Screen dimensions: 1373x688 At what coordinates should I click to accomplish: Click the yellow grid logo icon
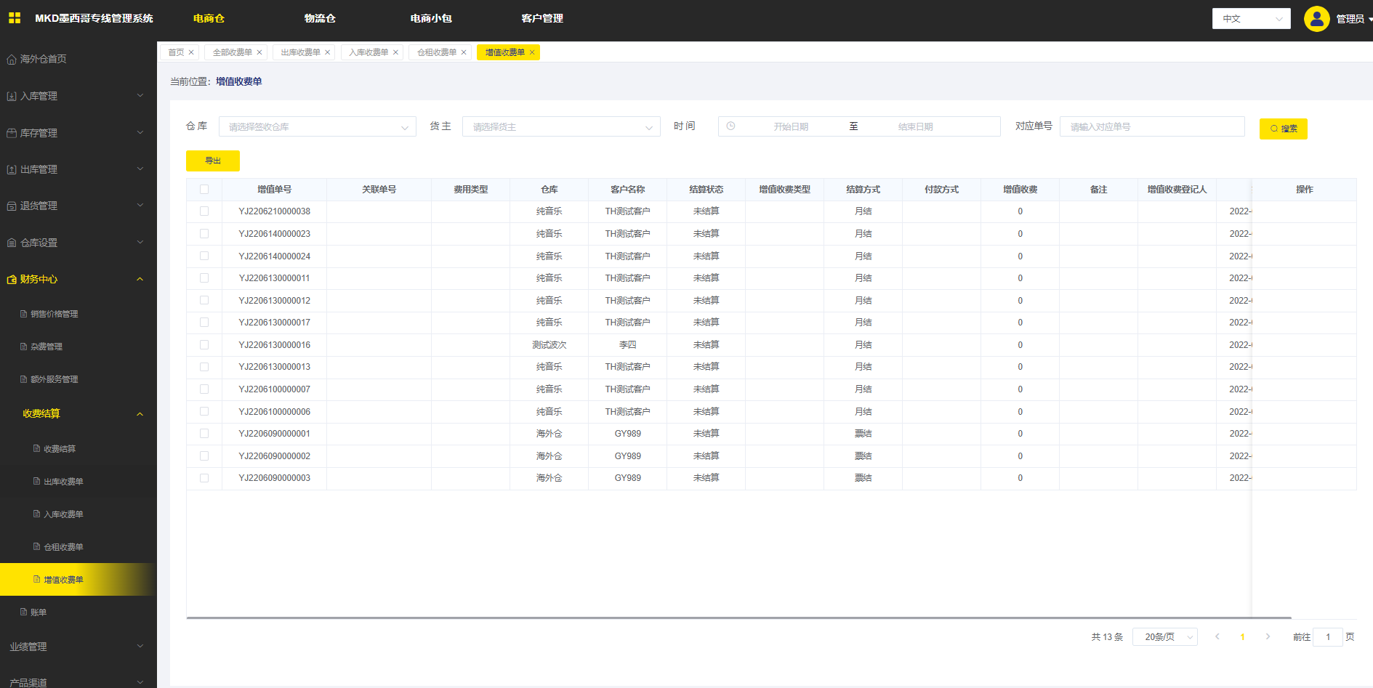[15, 18]
